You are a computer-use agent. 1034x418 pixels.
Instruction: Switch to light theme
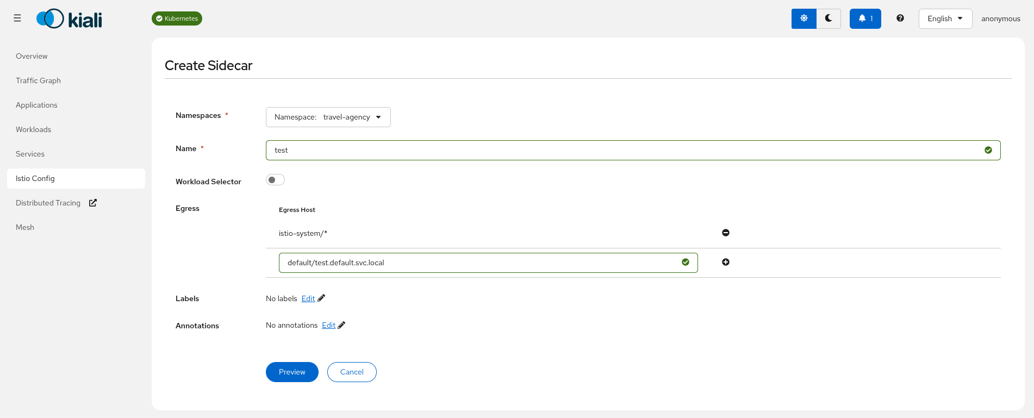pyautogui.click(x=803, y=18)
